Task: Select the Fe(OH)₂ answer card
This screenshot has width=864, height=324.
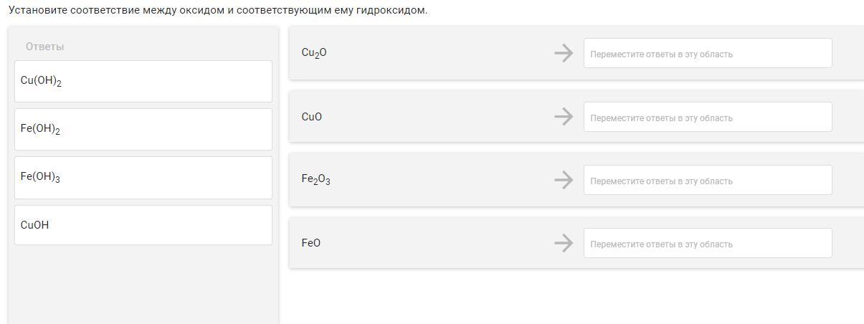Action: coord(143,129)
